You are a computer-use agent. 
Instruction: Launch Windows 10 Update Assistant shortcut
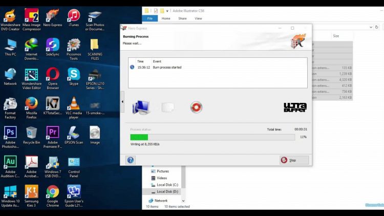(10, 197)
